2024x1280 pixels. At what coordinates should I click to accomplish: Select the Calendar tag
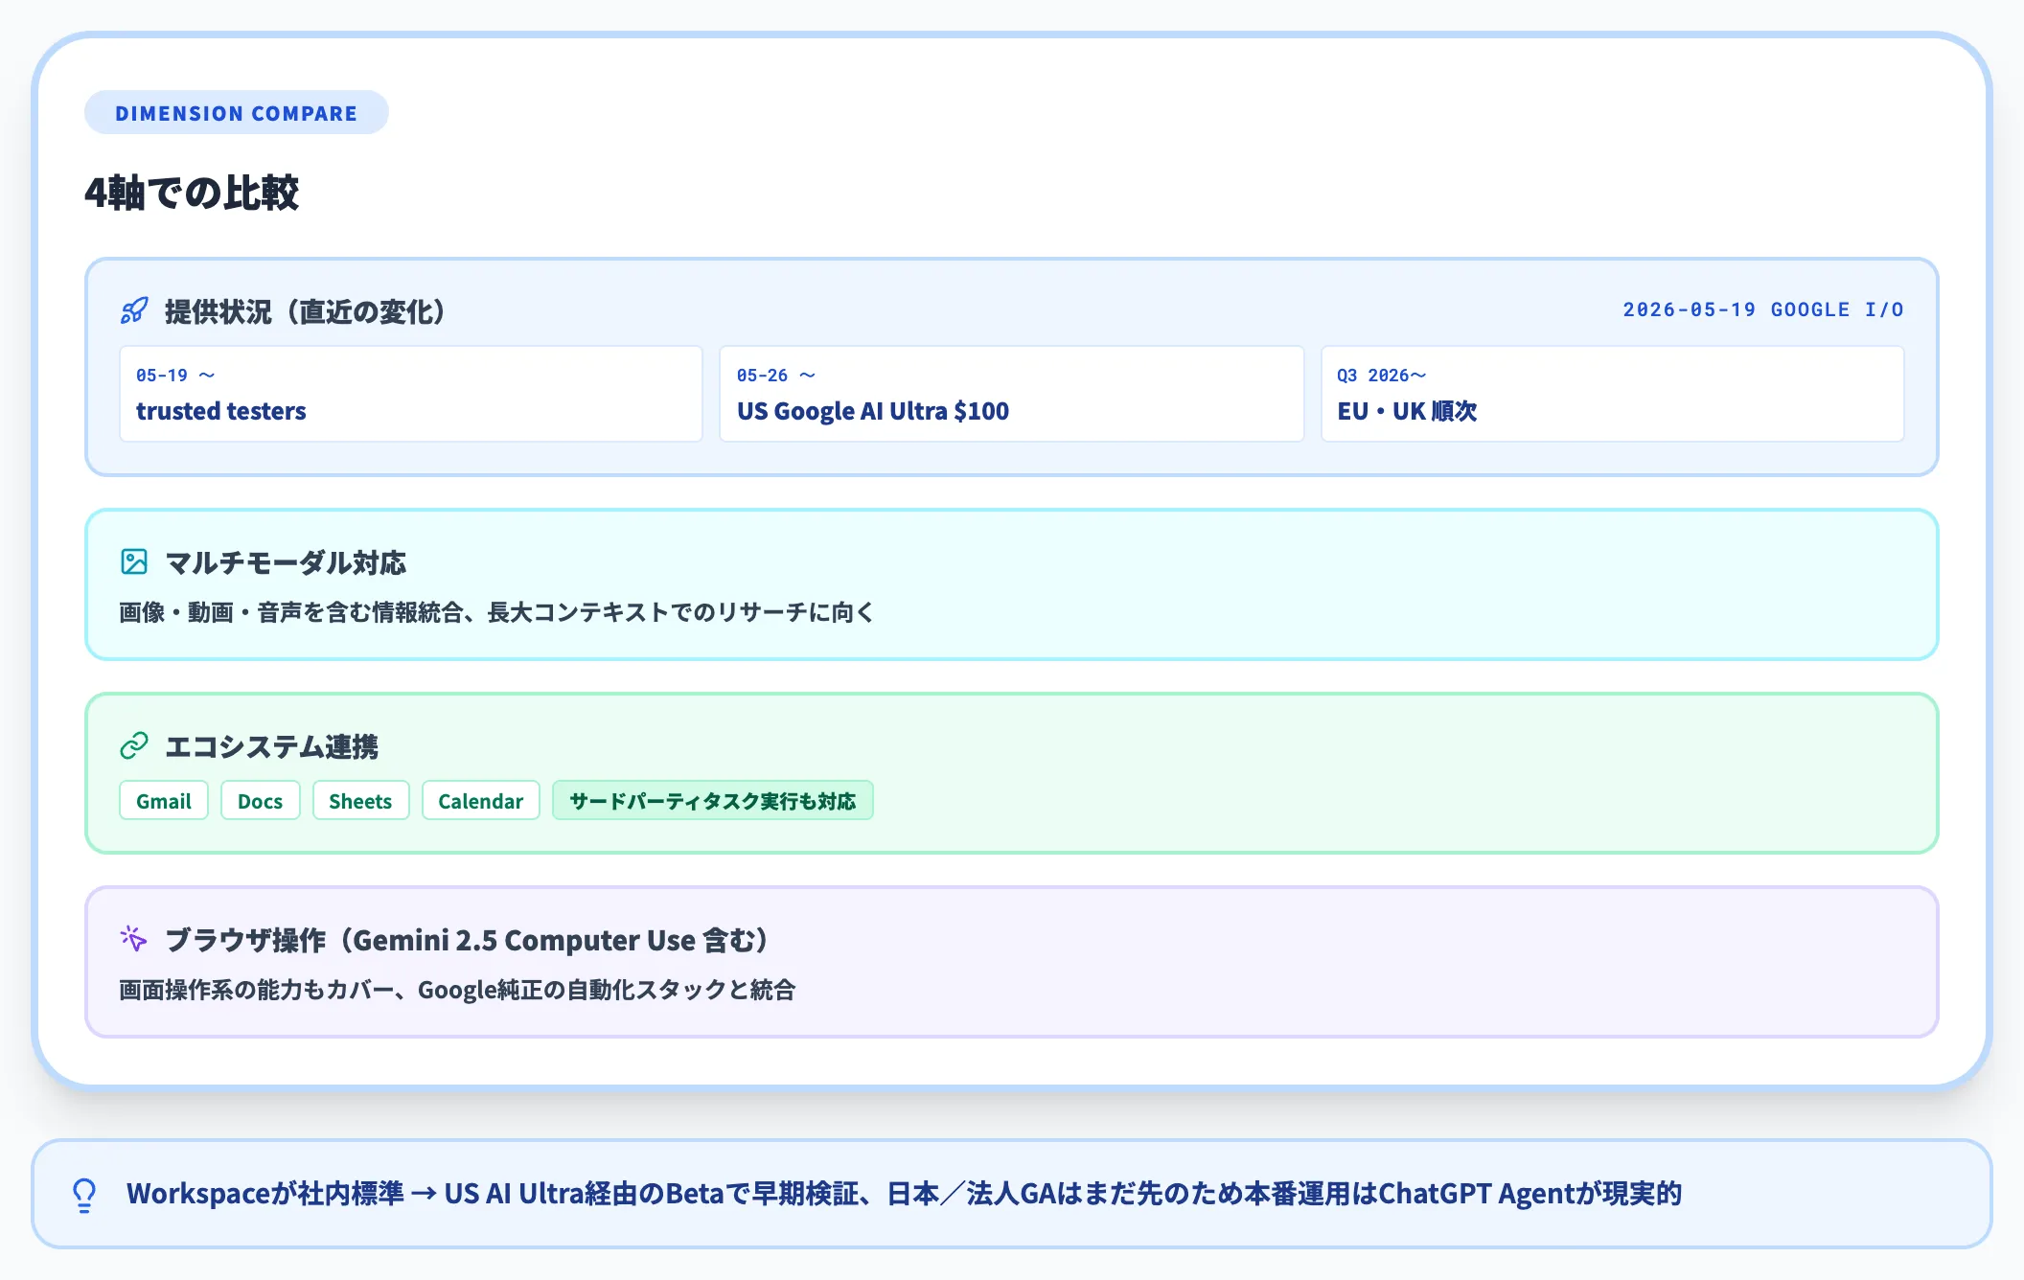pos(481,801)
